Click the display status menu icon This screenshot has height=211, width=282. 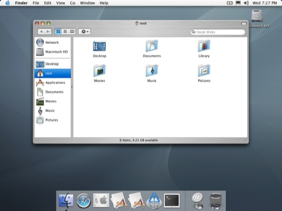[238, 3]
